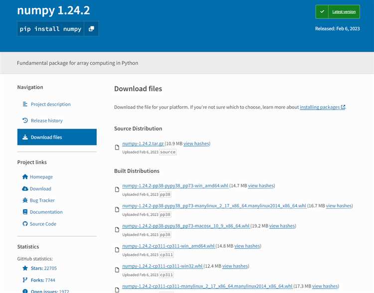This screenshot has width=374, height=293.
Task: Click the Bug Tracker bug icon
Action: tap(25, 200)
